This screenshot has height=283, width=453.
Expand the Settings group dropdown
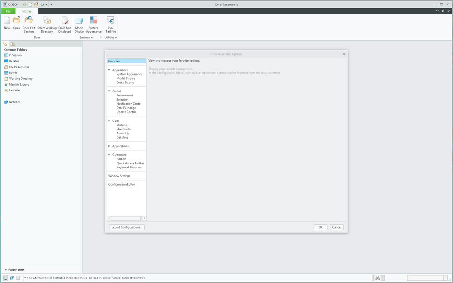(86, 38)
